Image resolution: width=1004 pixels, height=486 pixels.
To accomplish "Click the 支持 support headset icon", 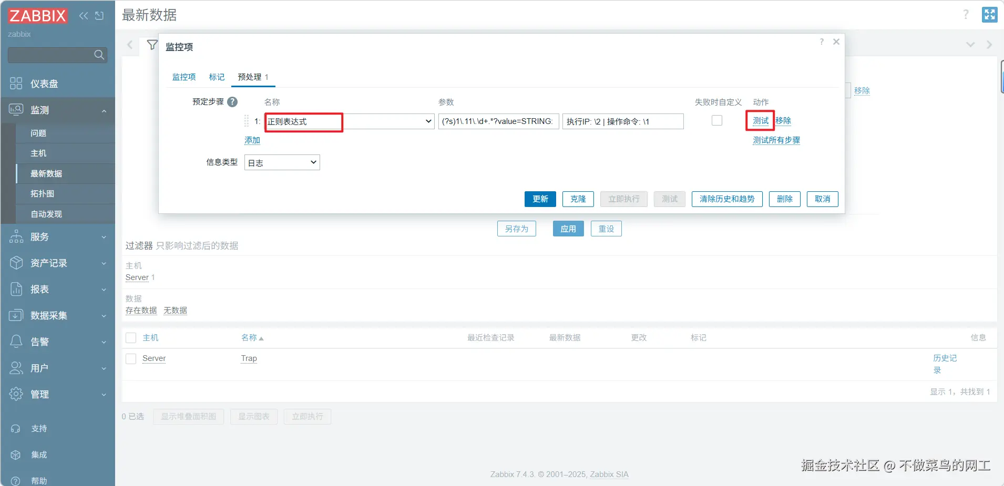I will 16,429.
